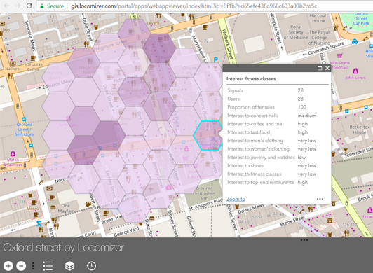The height and width of the screenshot is (273, 373).
Task: Click the 'Cavendish Square' street label
Action: coord(326,48)
